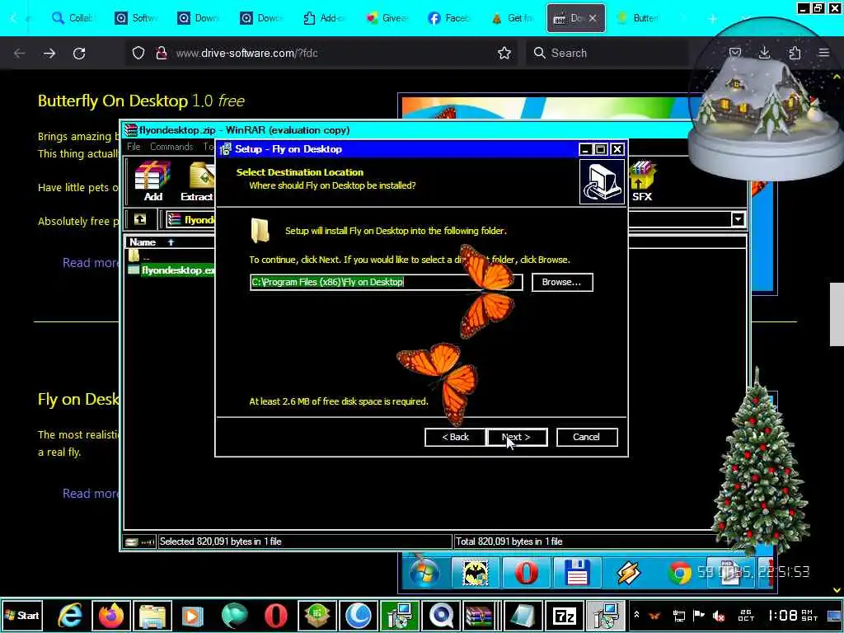Open the Firefox hamburger application menu
844x633 pixels.
823,52
